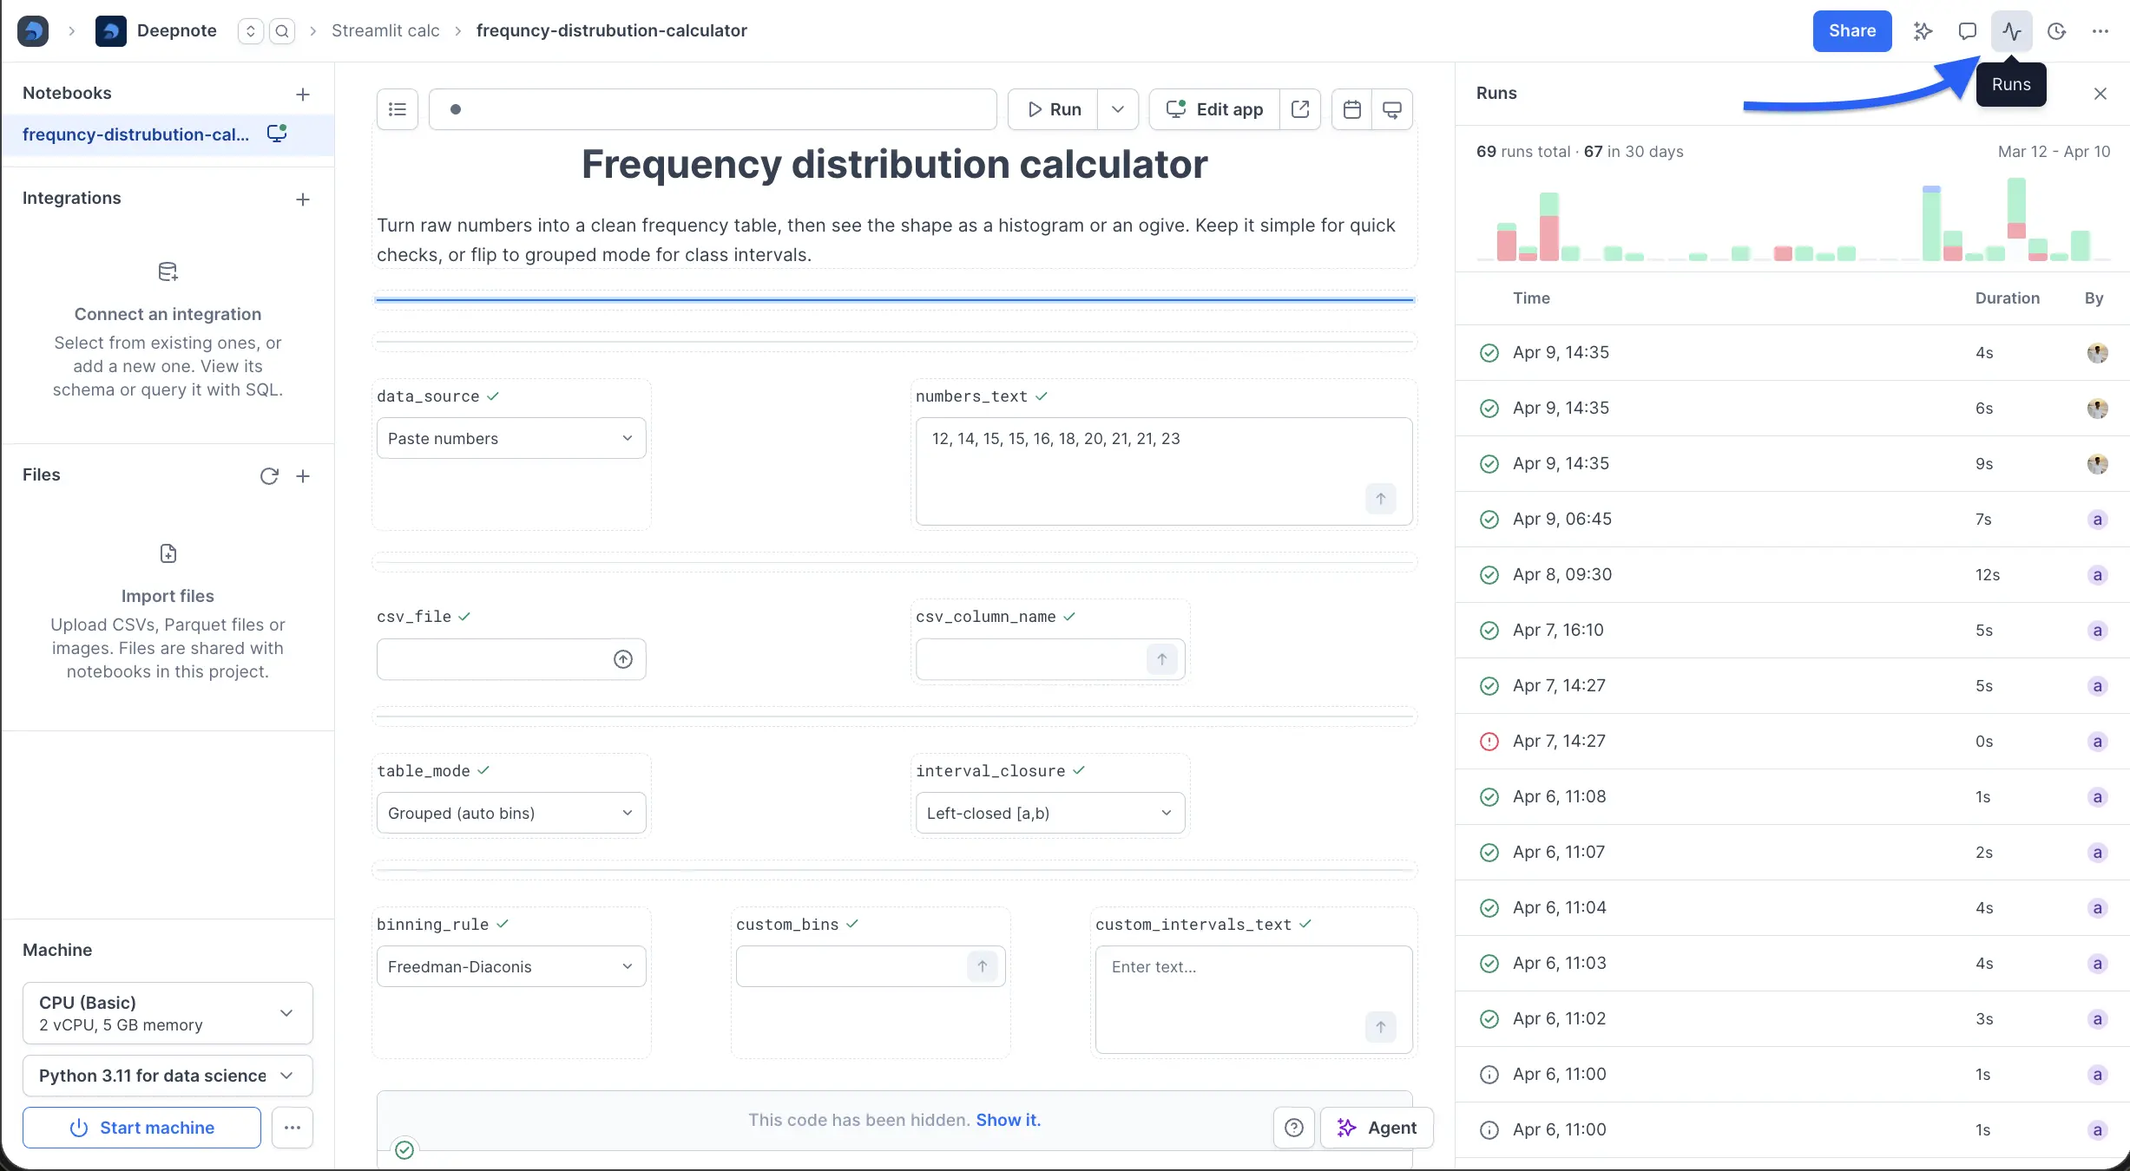This screenshot has width=2130, height=1171.
Task: Expand the Run button options arrow
Action: [x=1118, y=109]
